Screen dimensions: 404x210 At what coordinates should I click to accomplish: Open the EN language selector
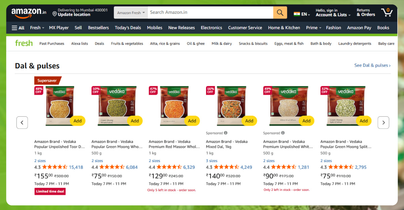[301, 14]
